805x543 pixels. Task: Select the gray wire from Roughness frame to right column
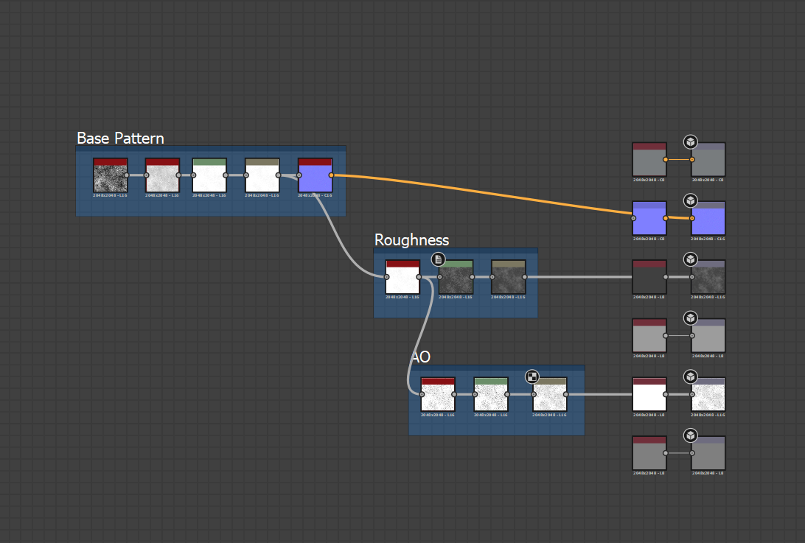[579, 277]
